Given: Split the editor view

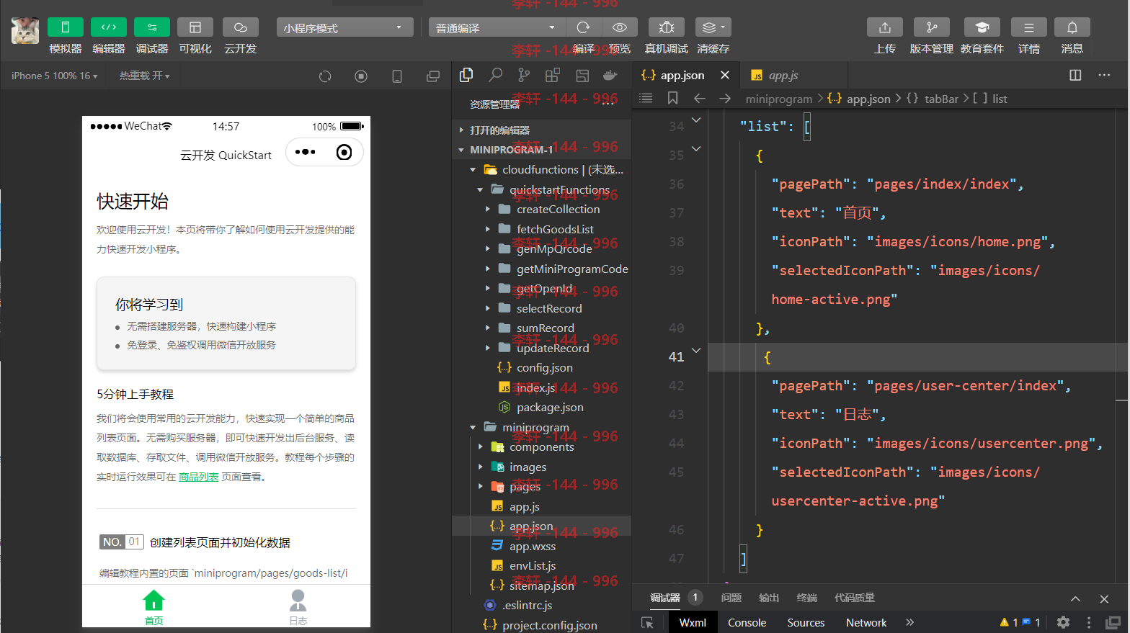Looking at the screenshot, I should pos(1075,75).
